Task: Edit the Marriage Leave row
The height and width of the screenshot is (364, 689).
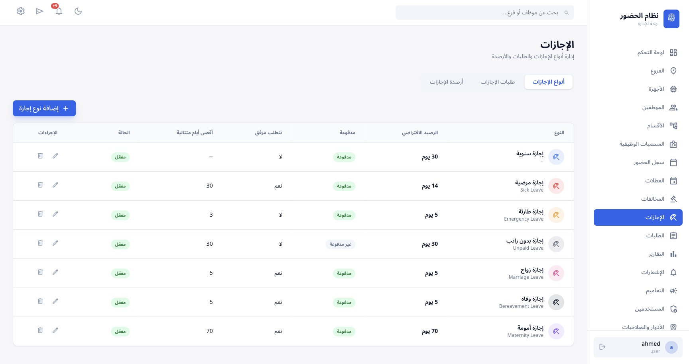Action: pos(55,272)
